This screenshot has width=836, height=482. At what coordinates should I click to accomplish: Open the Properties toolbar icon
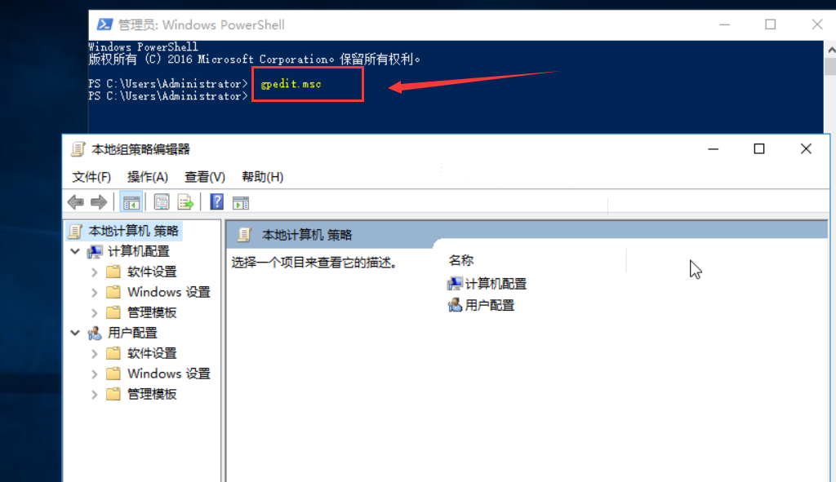tap(162, 202)
